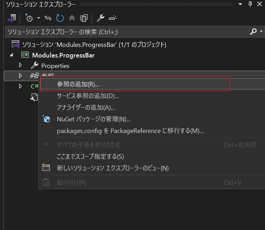The image size is (265, 230).
Task: Click the blue Refresh icon
Action: point(60,18)
